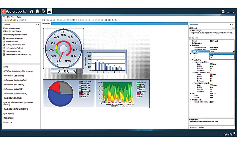This screenshot has height=145, width=237.
Task: Pin the Toolbox panel
Action: (36, 25)
